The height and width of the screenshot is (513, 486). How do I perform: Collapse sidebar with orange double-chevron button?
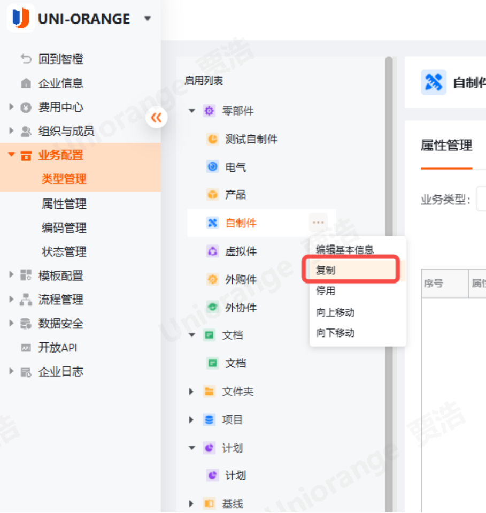coord(156,118)
